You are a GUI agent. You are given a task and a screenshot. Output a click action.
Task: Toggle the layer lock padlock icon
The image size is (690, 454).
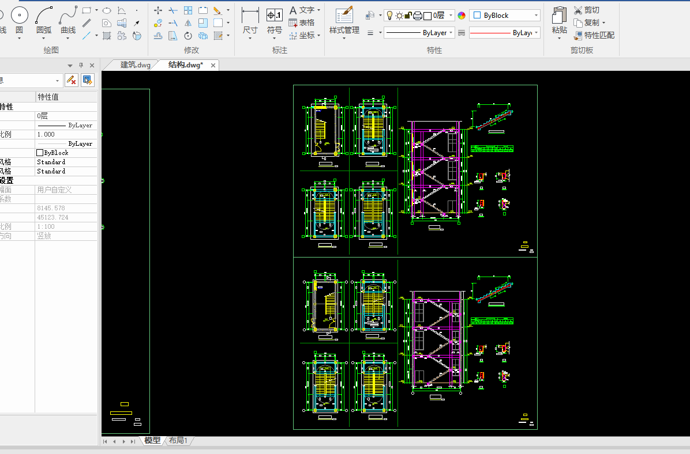pyautogui.click(x=408, y=16)
